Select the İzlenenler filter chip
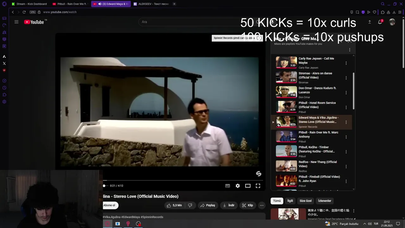This screenshot has width=405, height=228. coord(325,201)
